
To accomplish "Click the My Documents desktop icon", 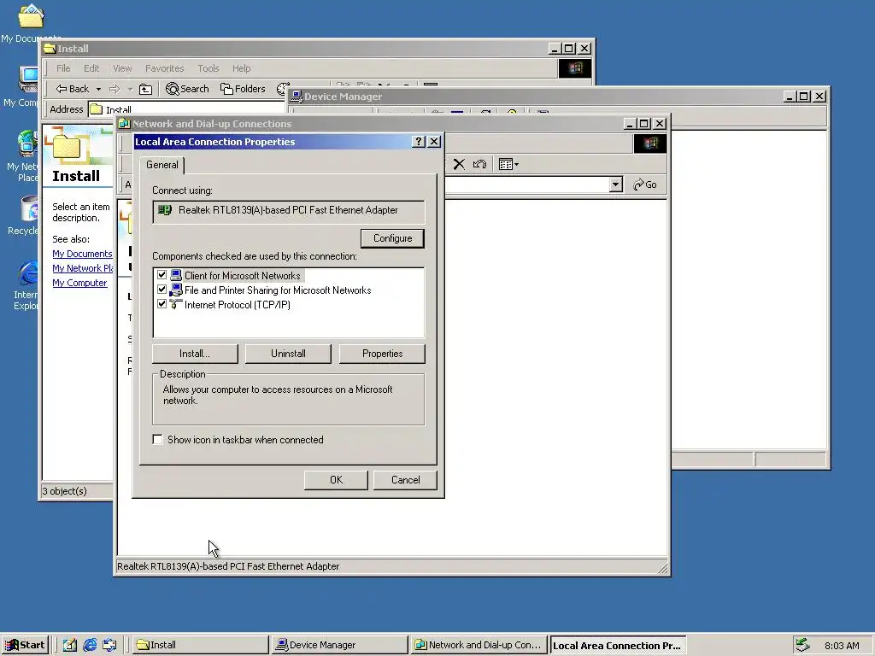I will 31,15.
